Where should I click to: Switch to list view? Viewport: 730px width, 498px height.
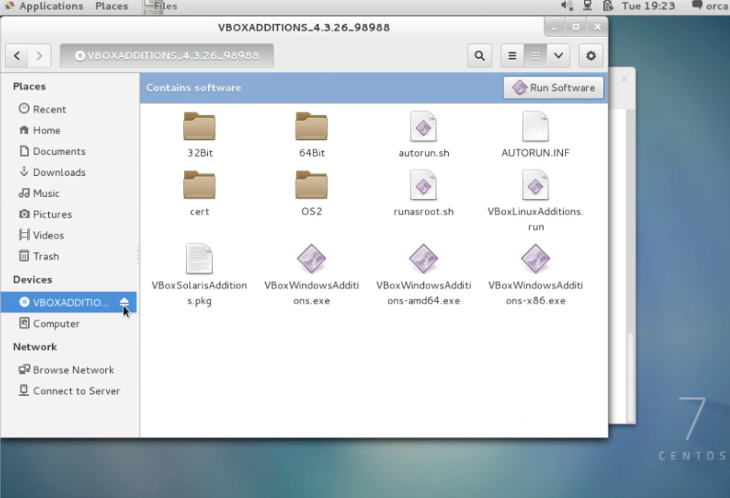coord(512,56)
